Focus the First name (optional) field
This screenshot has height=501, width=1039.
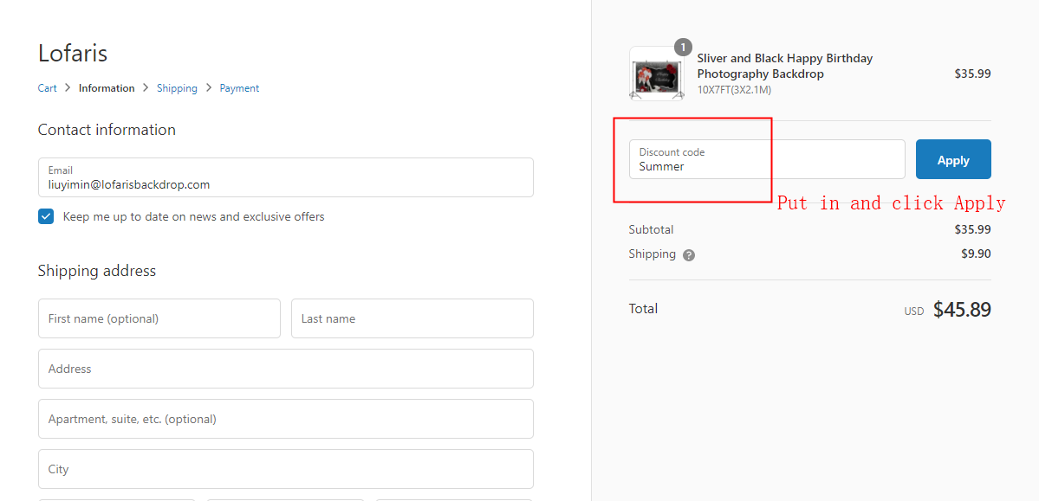coord(159,318)
